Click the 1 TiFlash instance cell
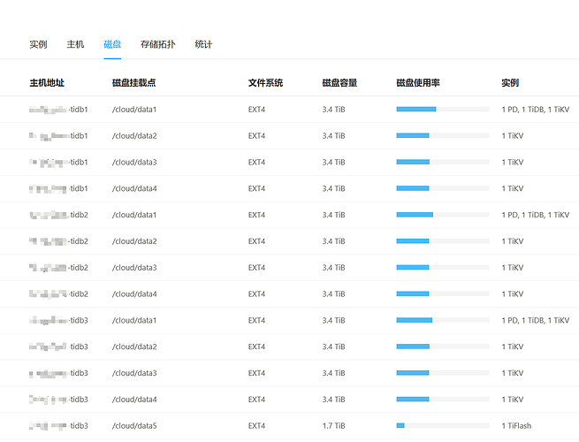This screenshot has height=442, width=579. [516, 426]
